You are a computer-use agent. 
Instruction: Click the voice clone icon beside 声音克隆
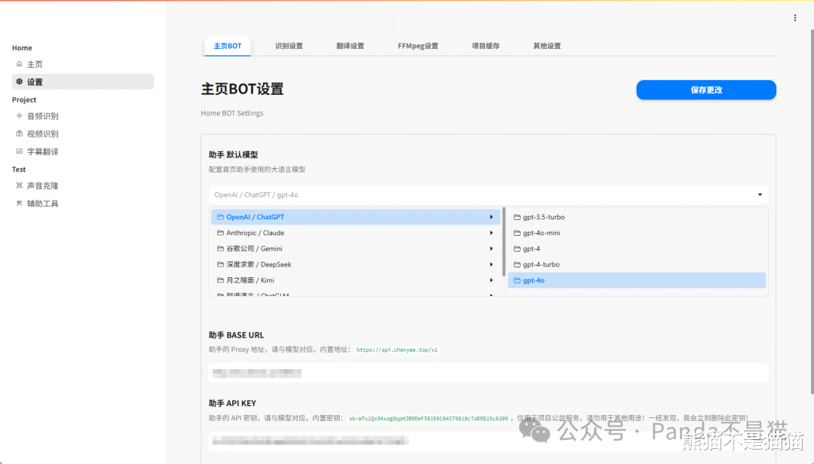point(19,185)
